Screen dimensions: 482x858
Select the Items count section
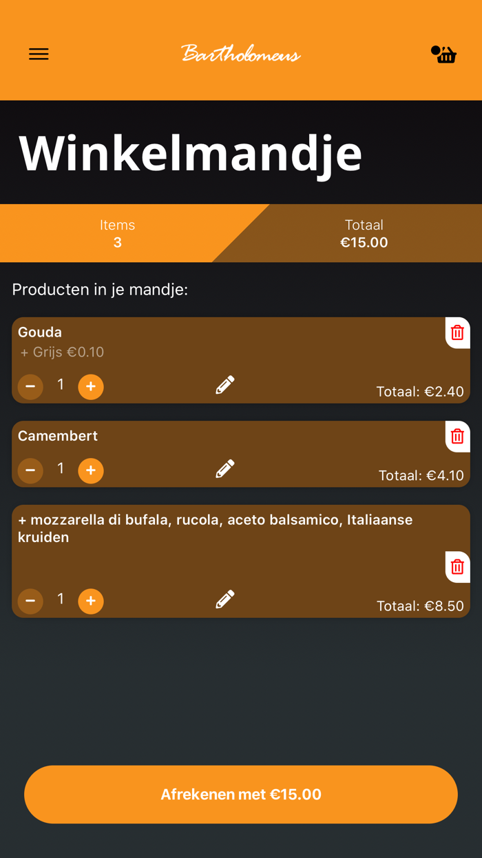point(117,233)
